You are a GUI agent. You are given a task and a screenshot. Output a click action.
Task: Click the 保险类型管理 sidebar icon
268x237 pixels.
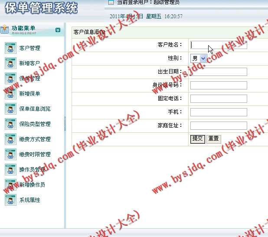(x=10, y=124)
